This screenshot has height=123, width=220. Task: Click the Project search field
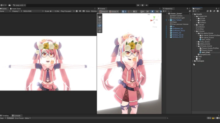[202, 11]
